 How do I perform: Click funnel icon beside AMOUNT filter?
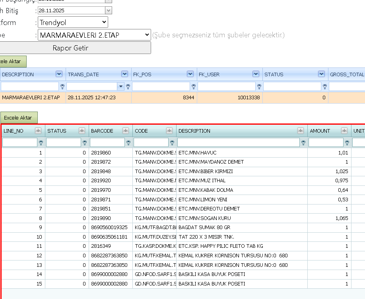347,143
